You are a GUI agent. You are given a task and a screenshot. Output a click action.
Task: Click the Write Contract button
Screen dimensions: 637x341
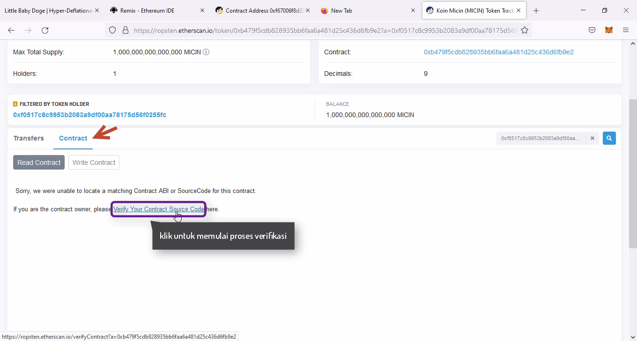point(94,163)
